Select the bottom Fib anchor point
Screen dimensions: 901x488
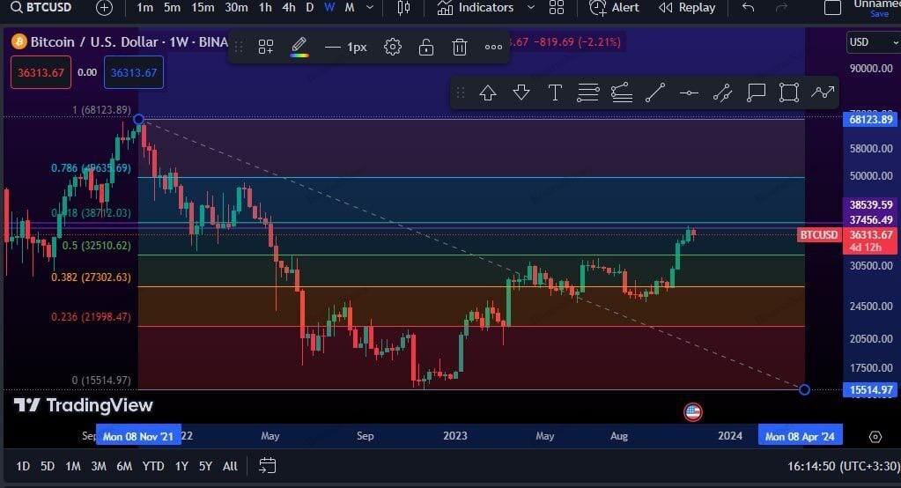(804, 389)
